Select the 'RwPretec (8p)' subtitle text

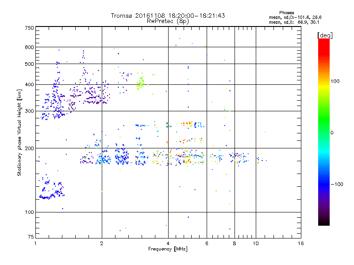click(x=168, y=21)
